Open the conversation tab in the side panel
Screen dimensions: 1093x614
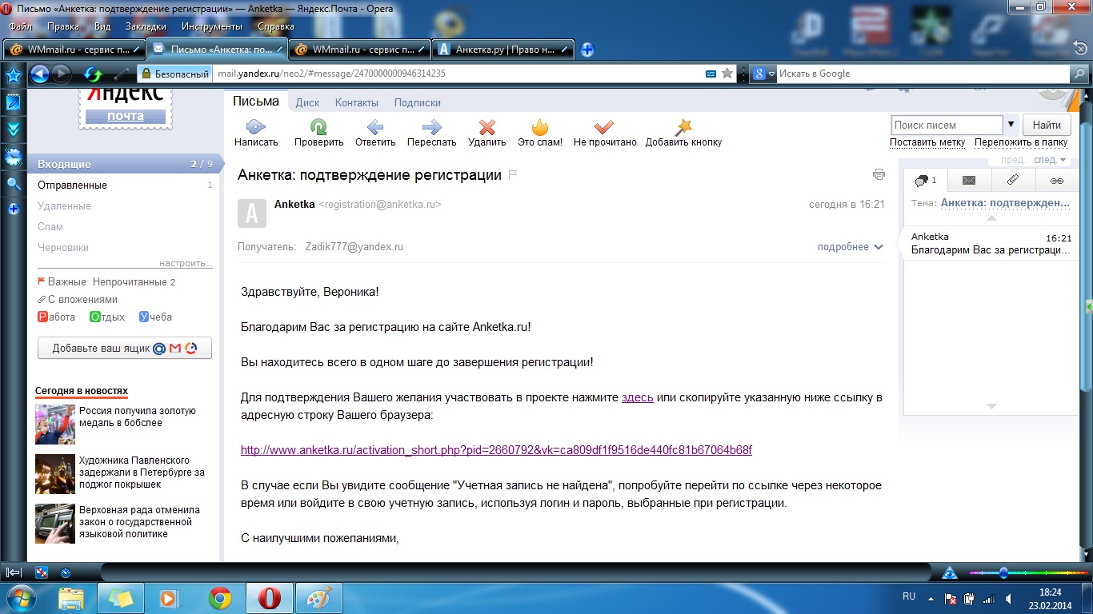926,181
